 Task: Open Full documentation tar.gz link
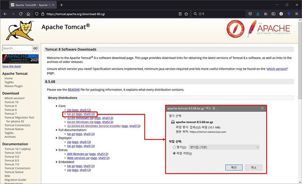pyautogui.click(x=71, y=134)
